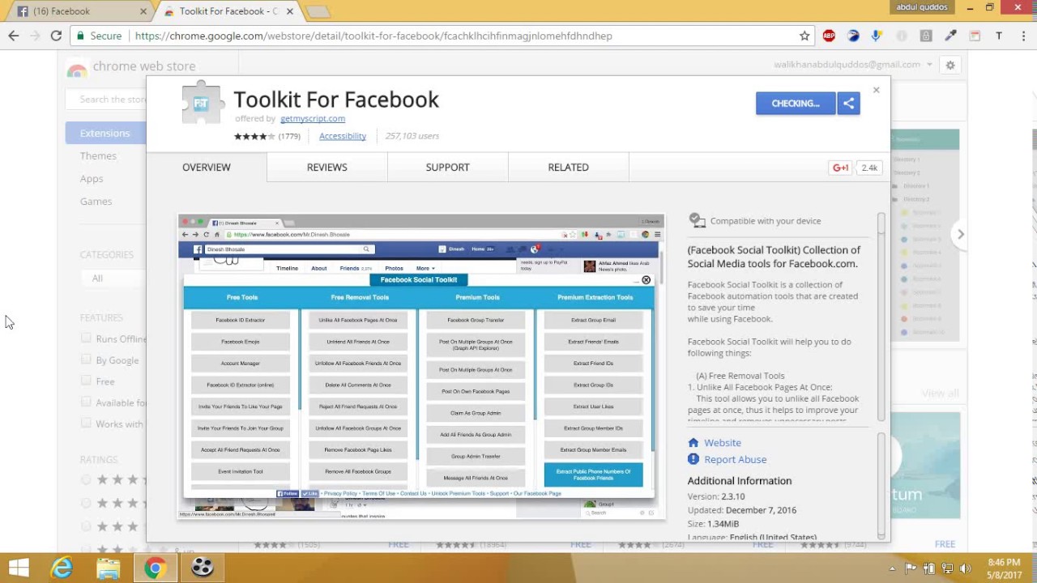Screen dimensions: 1037x583
Task: Click the Adblock Plus extension icon
Action: [x=829, y=36]
